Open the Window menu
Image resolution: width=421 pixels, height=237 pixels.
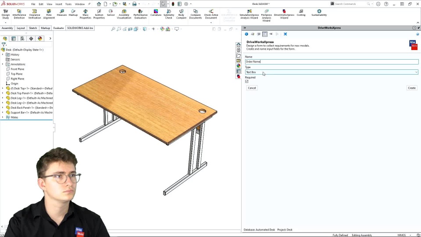point(79,4)
